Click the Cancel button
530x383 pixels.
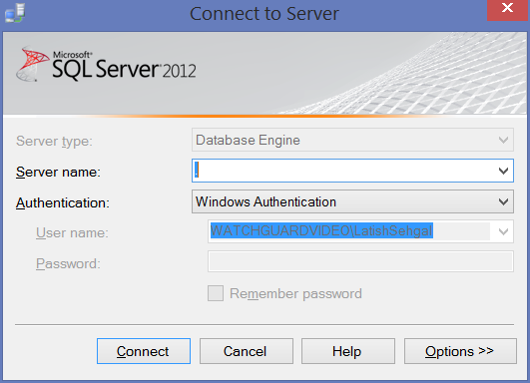(x=247, y=351)
